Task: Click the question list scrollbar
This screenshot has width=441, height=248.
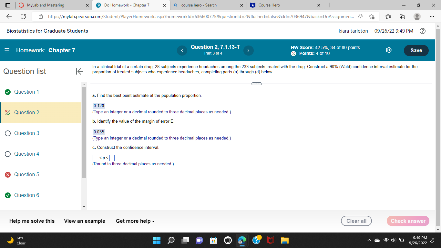Action: (84, 132)
